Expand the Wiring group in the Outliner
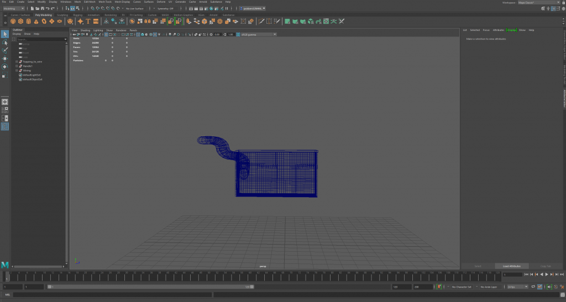Image resolution: width=566 pixels, height=302 pixels. tap(17, 71)
